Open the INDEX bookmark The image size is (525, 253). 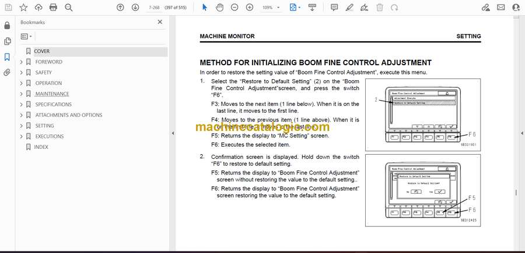click(x=41, y=147)
